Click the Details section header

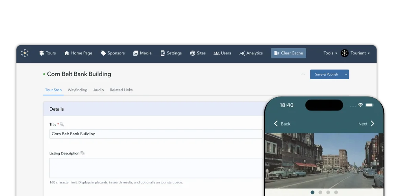pos(154,109)
